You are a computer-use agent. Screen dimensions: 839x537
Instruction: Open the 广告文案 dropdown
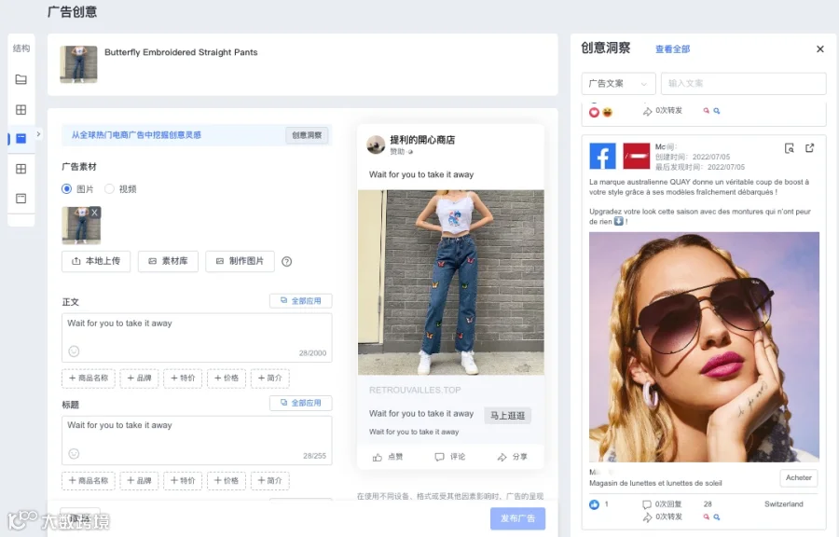point(618,83)
